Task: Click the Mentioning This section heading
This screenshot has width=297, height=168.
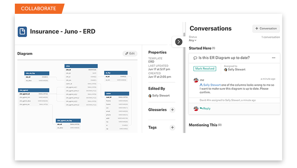Action: point(203,125)
